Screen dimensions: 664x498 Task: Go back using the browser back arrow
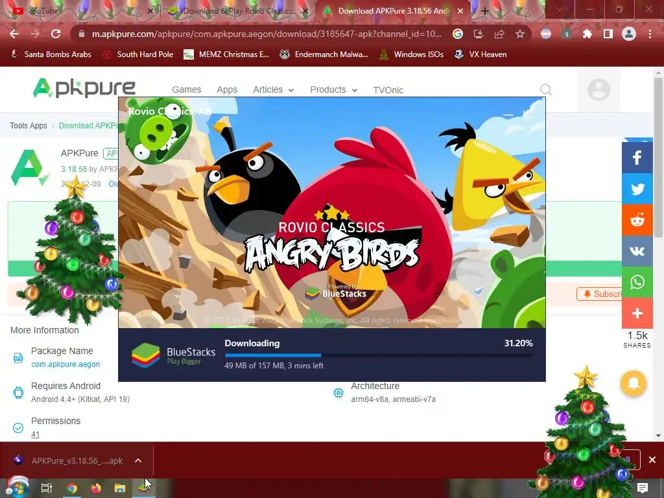pos(14,34)
